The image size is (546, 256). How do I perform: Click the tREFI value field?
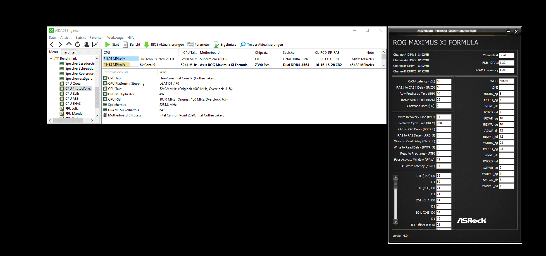coord(507,81)
